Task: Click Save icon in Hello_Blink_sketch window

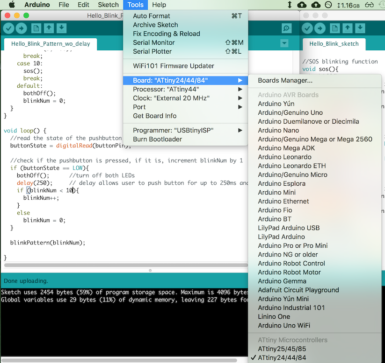Action: pos(360,28)
